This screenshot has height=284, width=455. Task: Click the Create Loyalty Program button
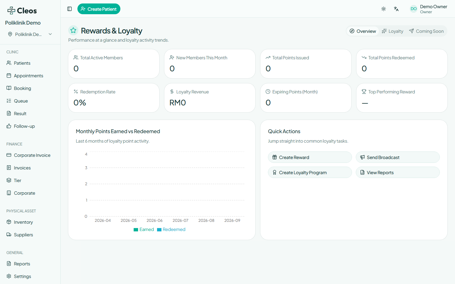(x=310, y=172)
